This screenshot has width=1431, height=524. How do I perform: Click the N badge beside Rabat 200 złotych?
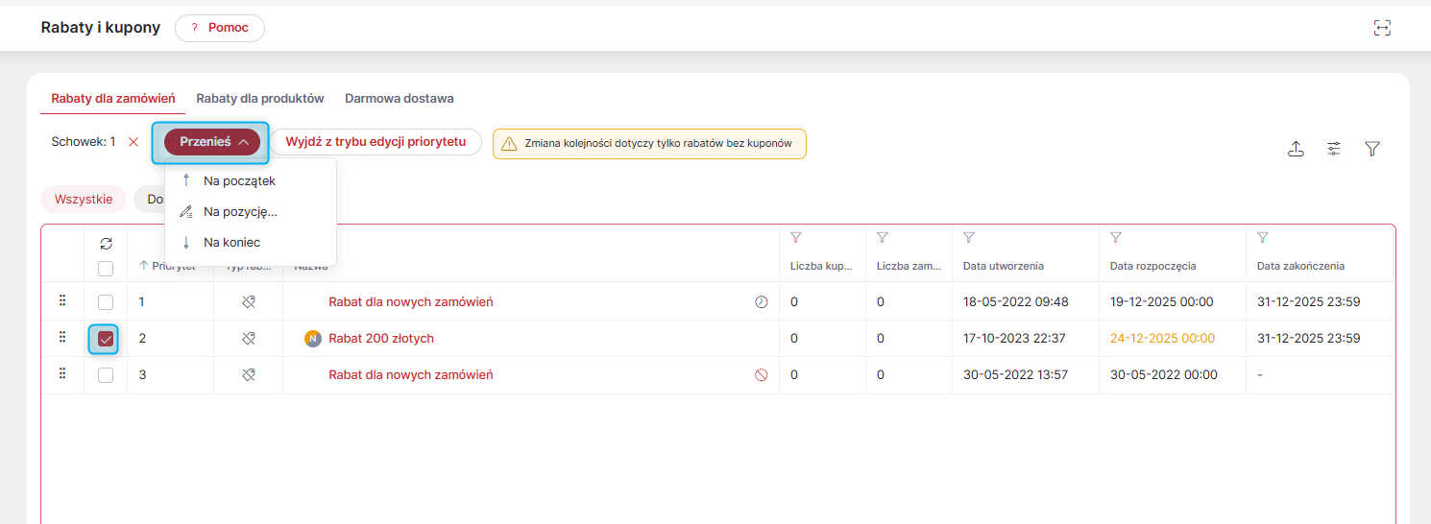312,339
